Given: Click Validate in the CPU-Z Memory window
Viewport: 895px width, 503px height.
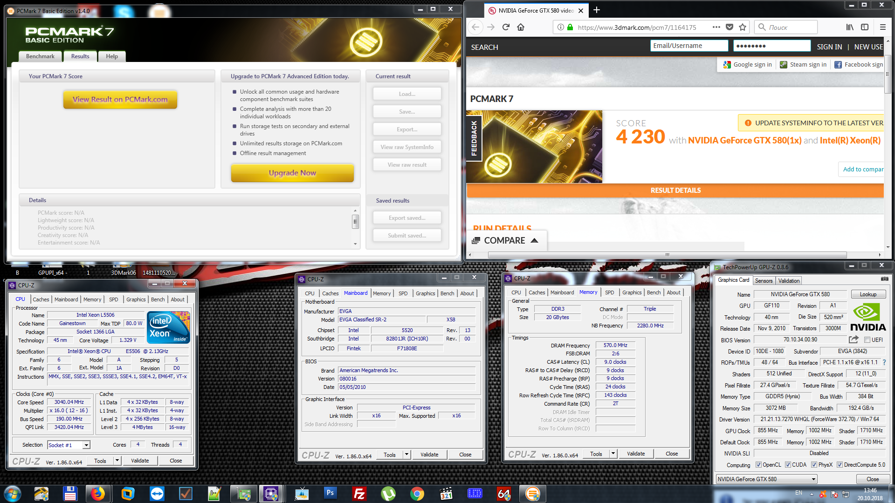Looking at the screenshot, I should (x=636, y=454).
